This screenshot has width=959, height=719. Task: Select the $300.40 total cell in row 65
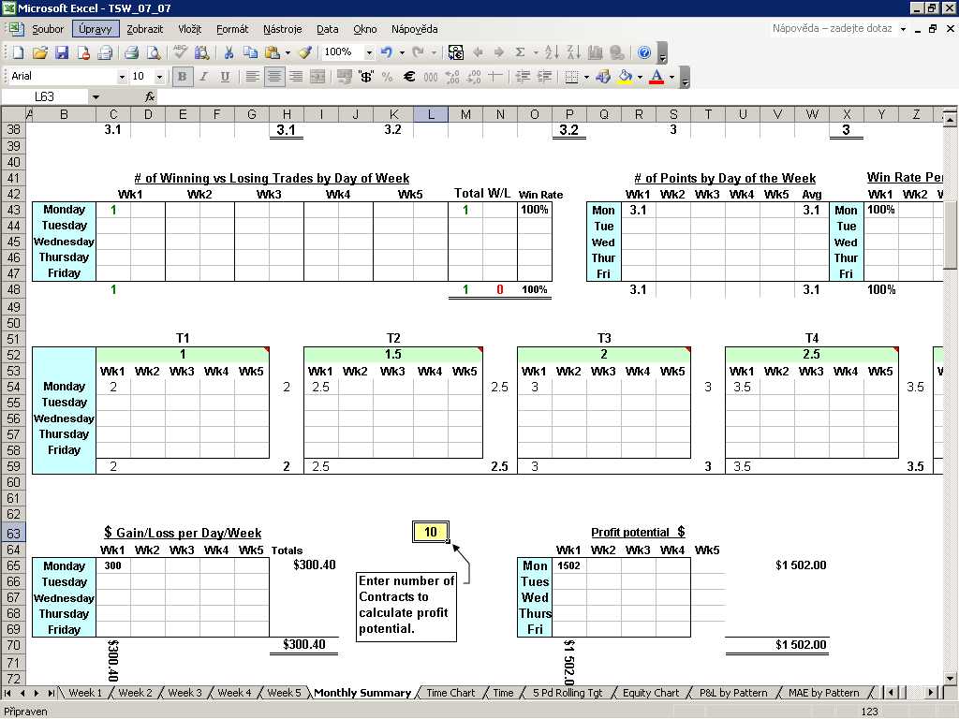315,565
